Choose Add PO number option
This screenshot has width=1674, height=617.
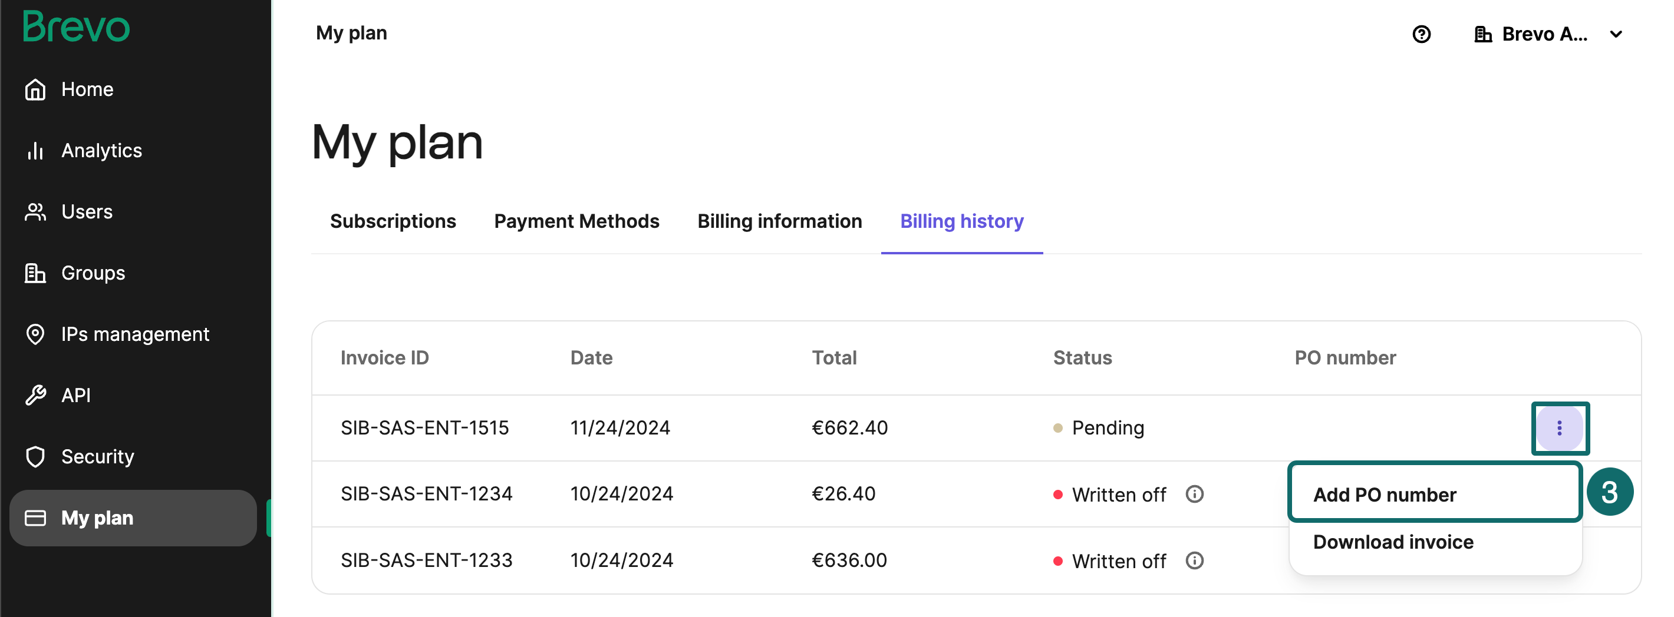[1435, 495]
